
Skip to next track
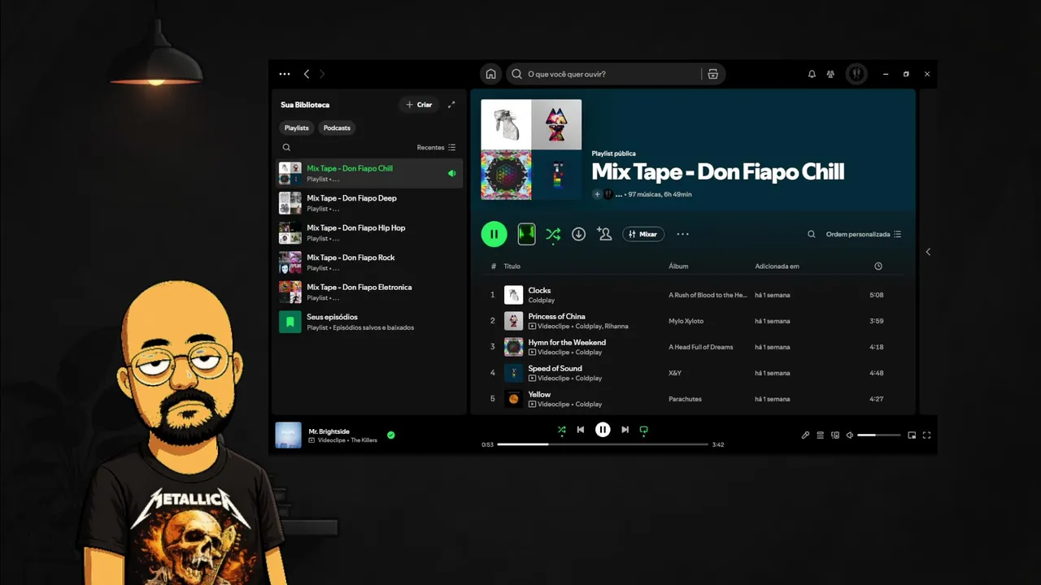pos(625,430)
